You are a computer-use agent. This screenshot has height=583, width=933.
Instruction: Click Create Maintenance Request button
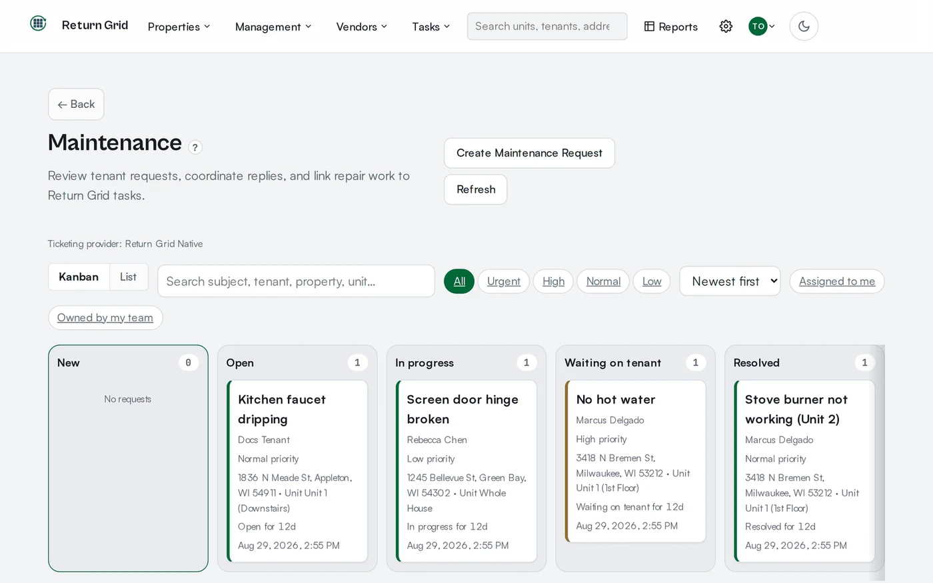[x=529, y=153]
